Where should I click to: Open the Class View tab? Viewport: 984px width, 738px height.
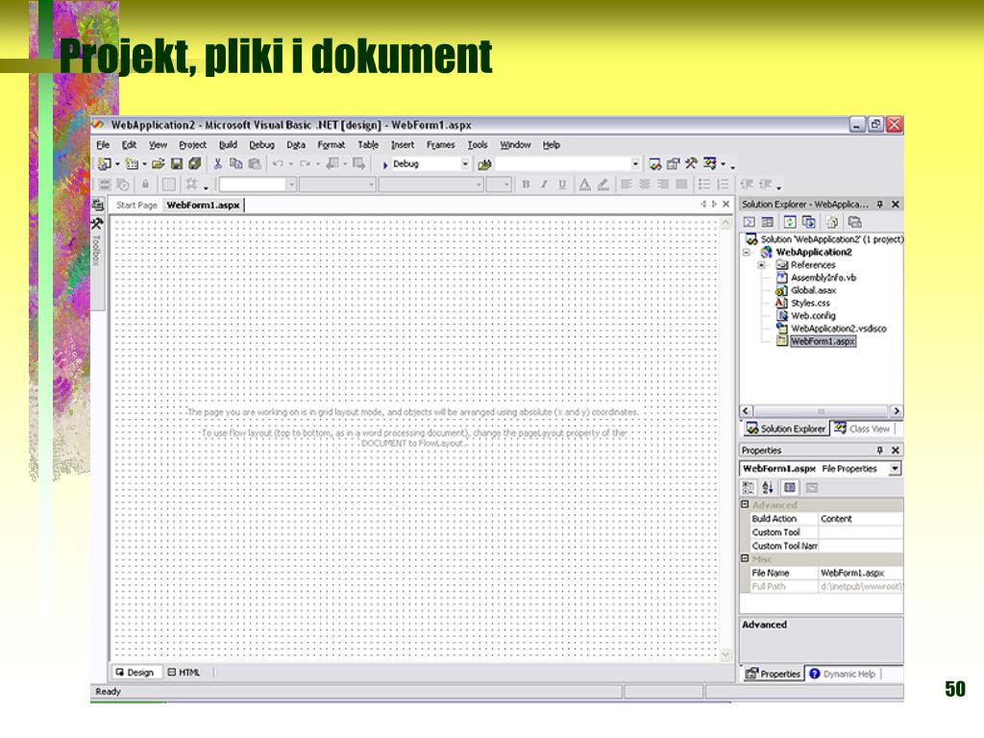click(x=862, y=429)
